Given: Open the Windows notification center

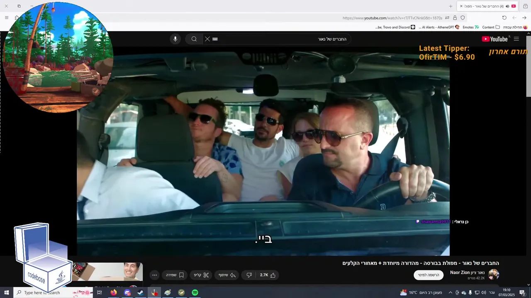Looking at the screenshot, I should [522, 293].
